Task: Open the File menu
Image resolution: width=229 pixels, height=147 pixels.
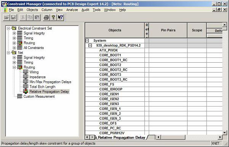Action: (11, 10)
